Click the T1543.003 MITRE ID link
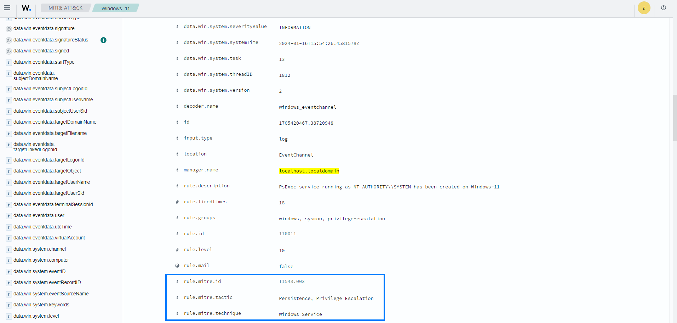Screen dimensions: 677x323 pos(292,282)
